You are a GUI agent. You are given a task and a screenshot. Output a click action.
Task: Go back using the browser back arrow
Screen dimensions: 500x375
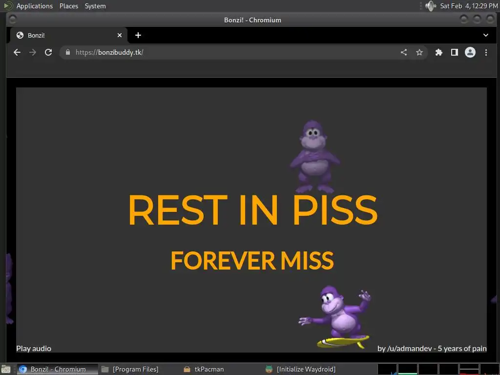[17, 52]
